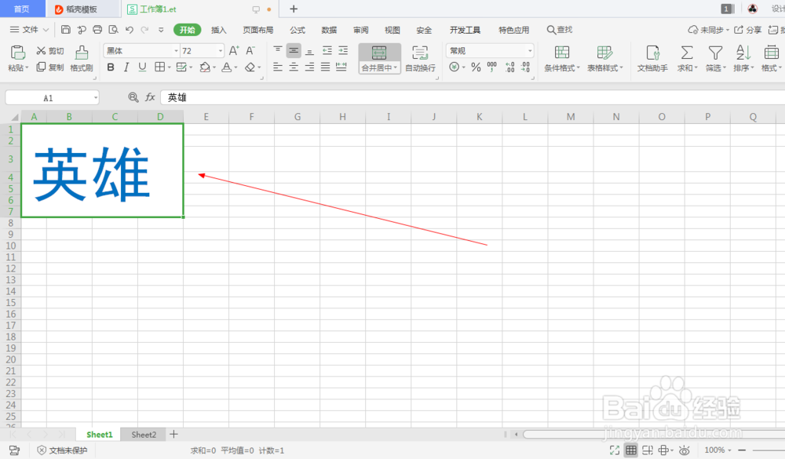This screenshot has height=459, width=785.
Task: Open the number format dropdown 常规
Action: pyautogui.click(x=530, y=50)
